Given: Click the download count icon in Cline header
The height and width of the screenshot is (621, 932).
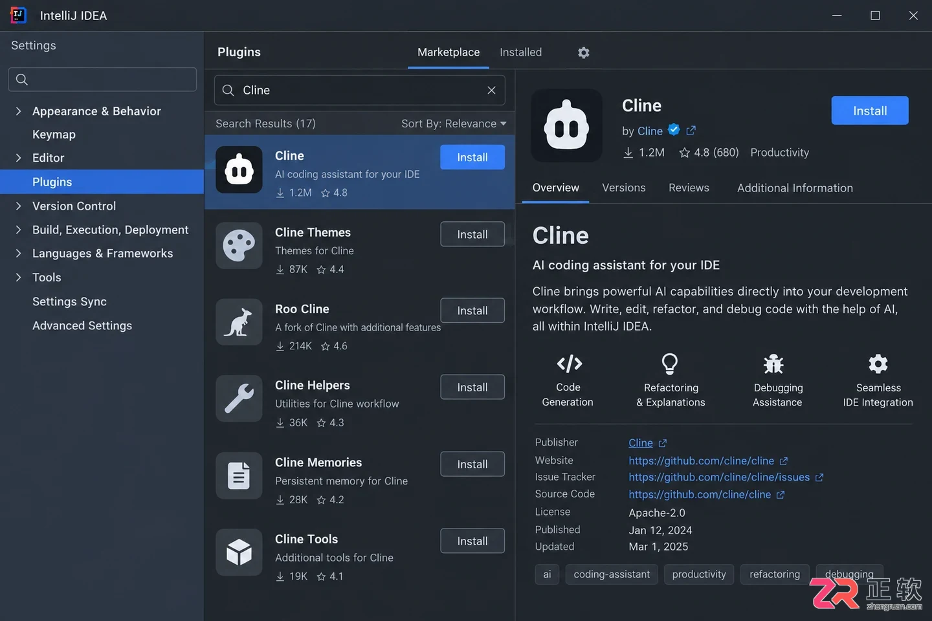Looking at the screenshot, I should (628, 153).
